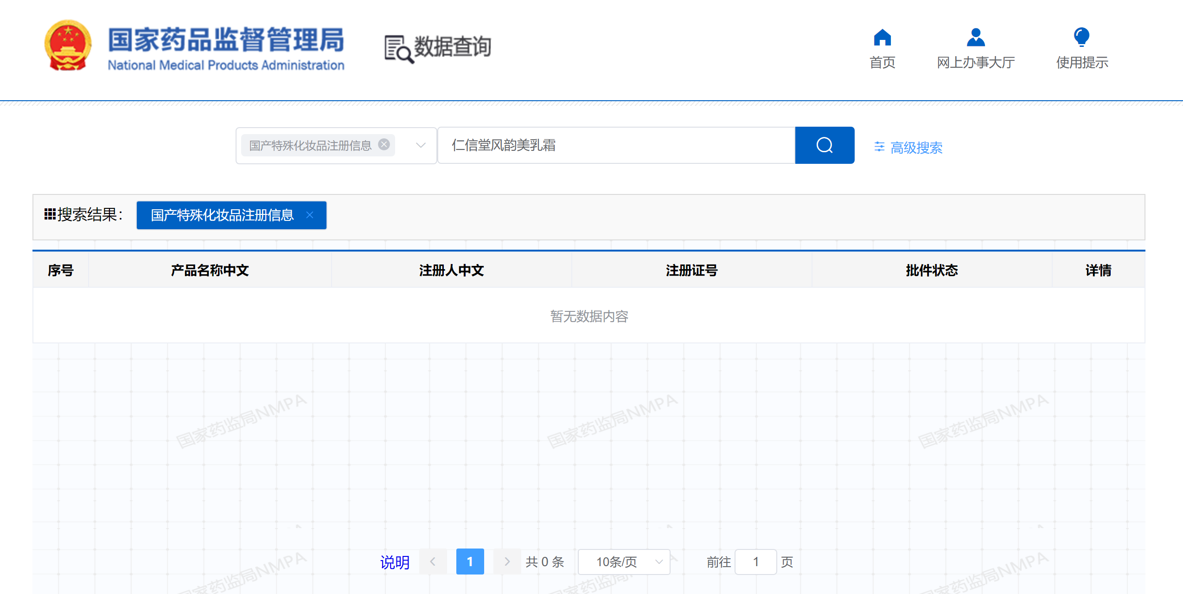Open the 说明 link
The image size is (1183, 594).
395,562
